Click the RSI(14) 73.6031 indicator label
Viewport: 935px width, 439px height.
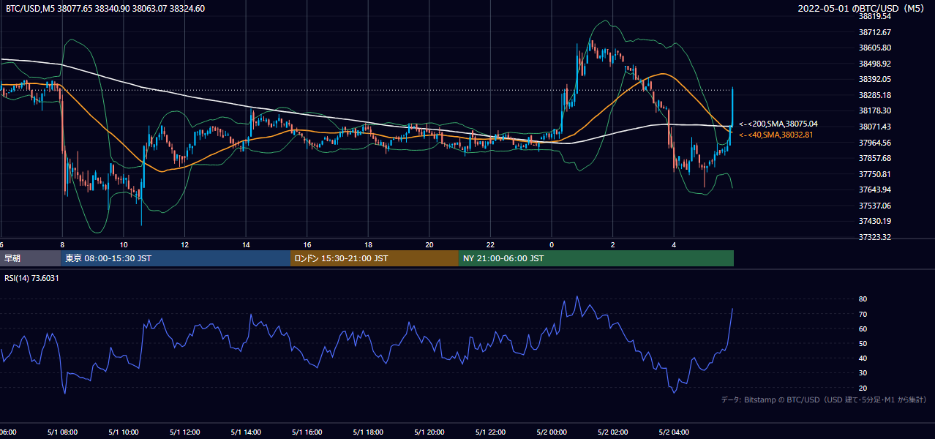(31, 278)
